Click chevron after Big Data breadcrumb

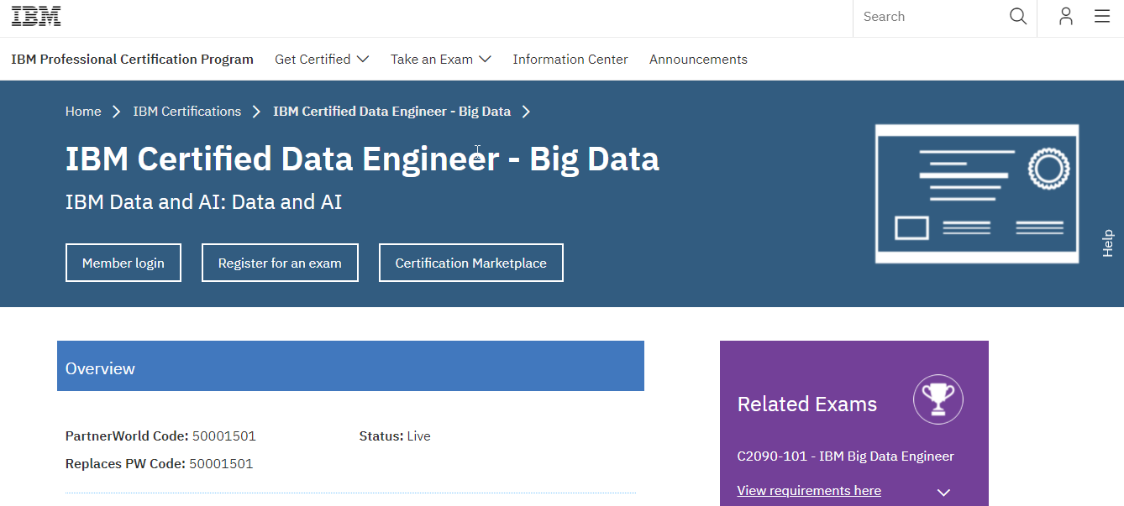pos(526,112)
